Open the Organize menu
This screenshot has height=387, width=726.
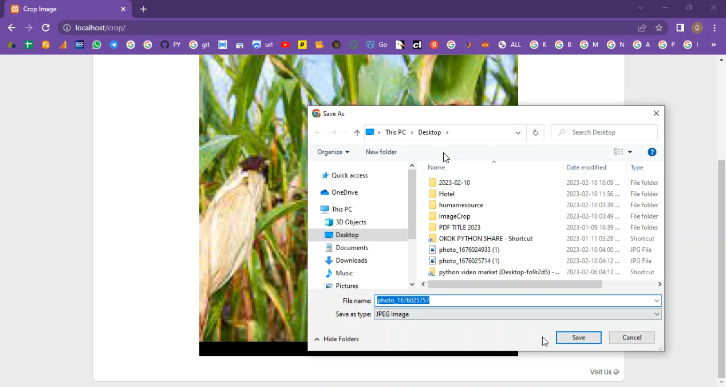coord(333,152)
